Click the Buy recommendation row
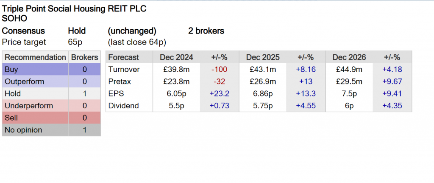 tap(51, 69)
